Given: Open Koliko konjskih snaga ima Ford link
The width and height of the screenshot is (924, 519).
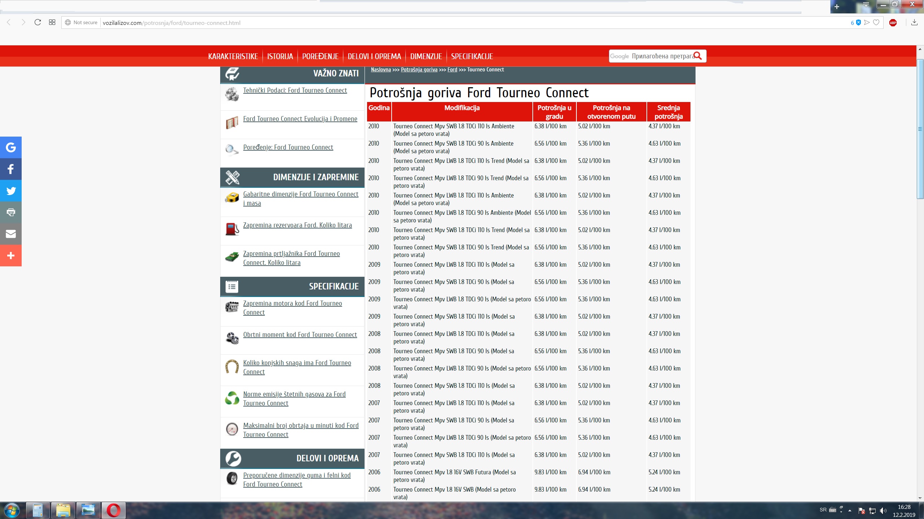Looking at the screenshot, I should coord(297,367).
